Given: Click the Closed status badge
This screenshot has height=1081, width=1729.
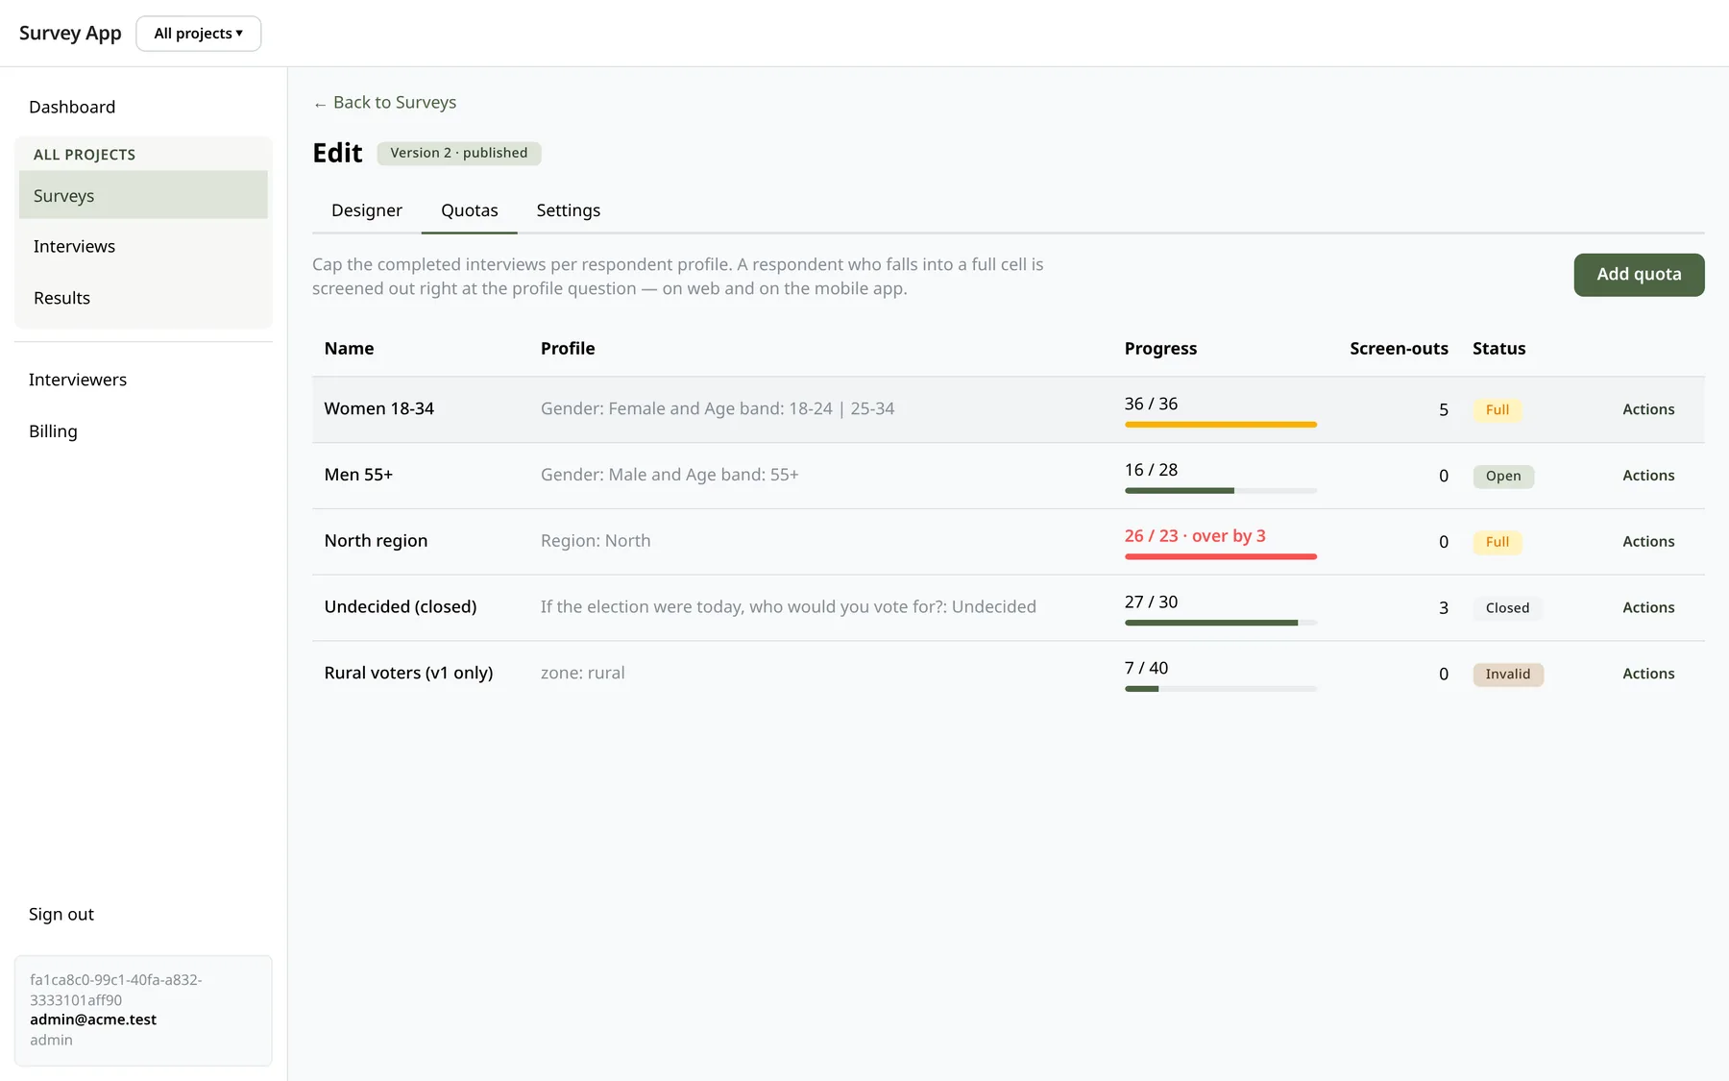Looking at the screenshot, I should click(1507, 608).
